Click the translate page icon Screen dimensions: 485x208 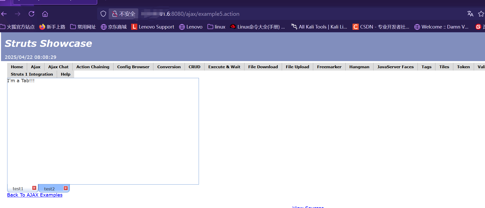(470, 14)
